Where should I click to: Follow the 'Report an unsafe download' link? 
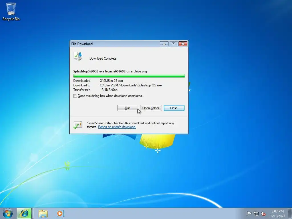117,127
